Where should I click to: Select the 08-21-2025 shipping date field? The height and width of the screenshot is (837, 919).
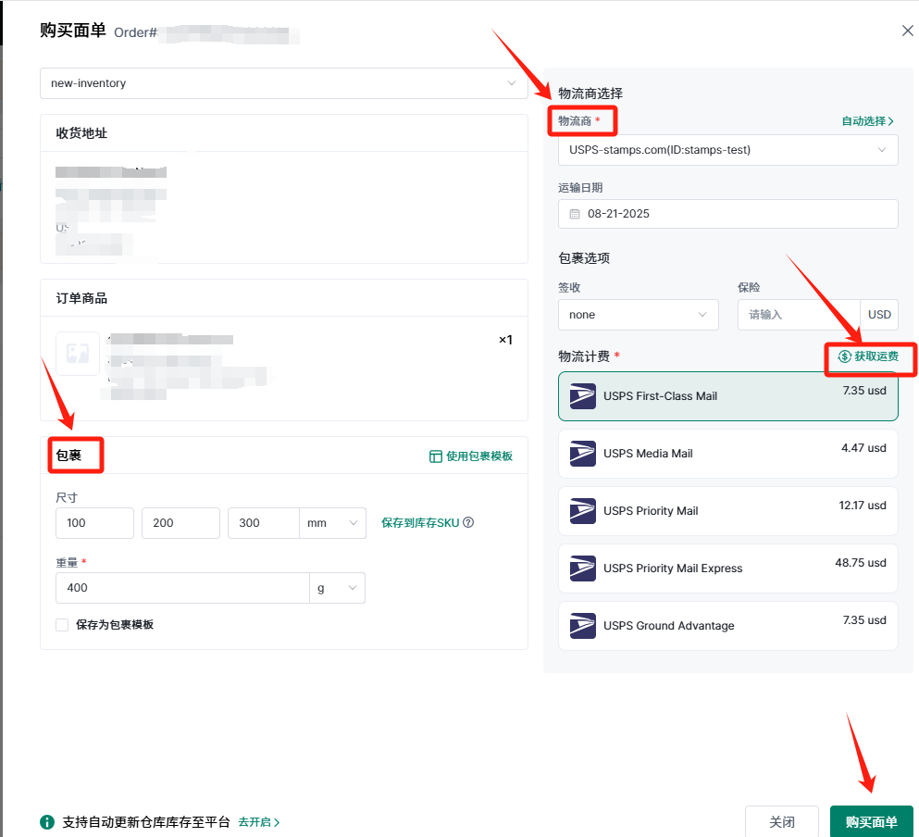point(728,214)
